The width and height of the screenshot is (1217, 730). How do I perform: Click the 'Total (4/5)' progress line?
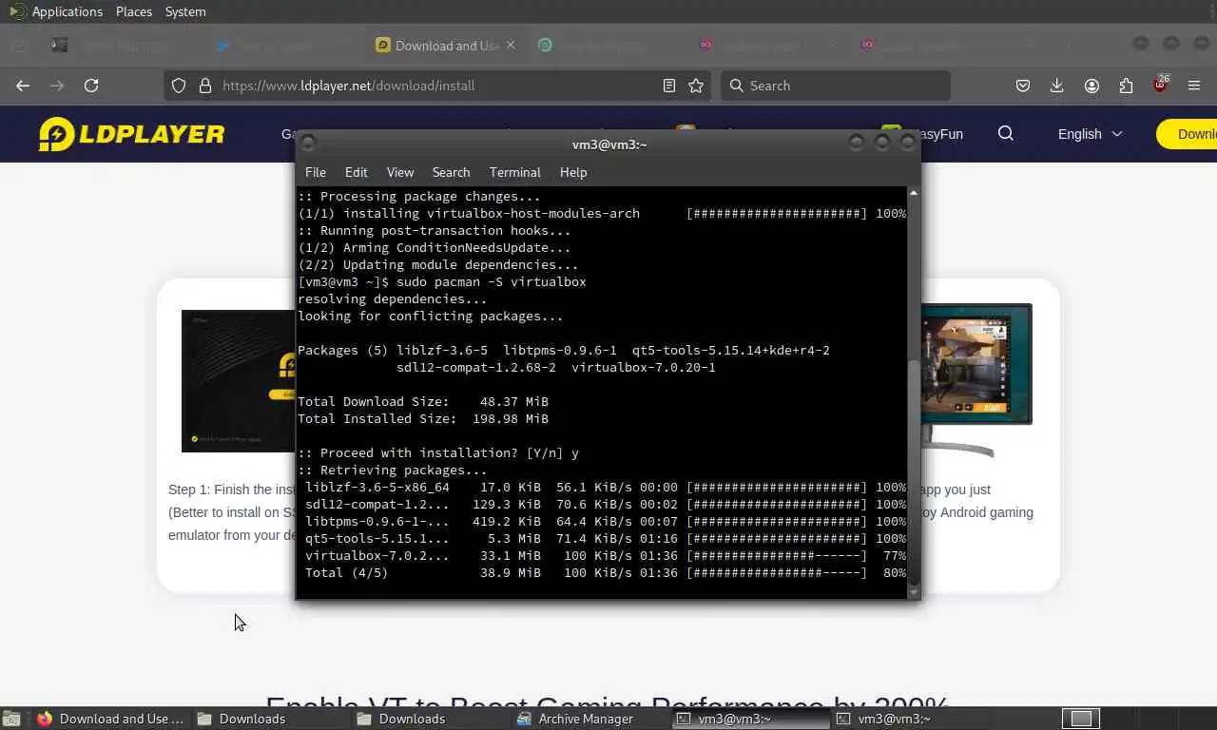(x=605, y=572)
